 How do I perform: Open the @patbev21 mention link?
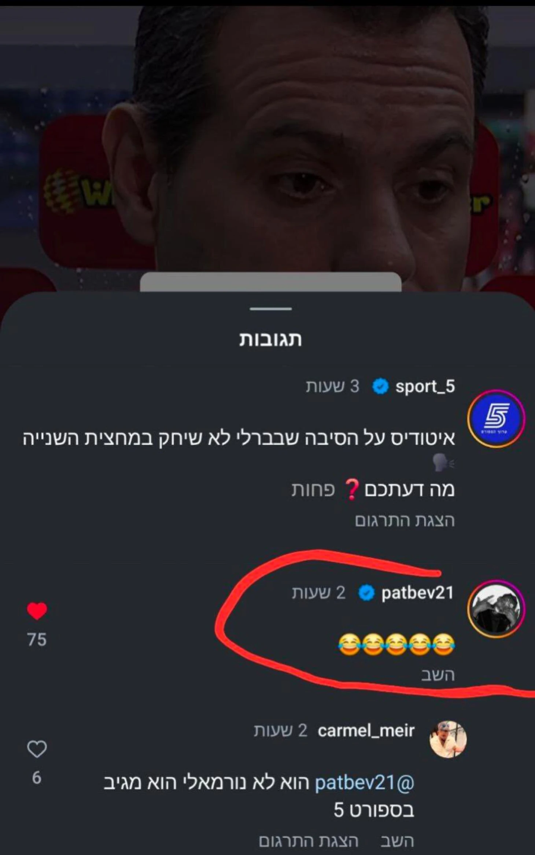[x=365, y=783]
